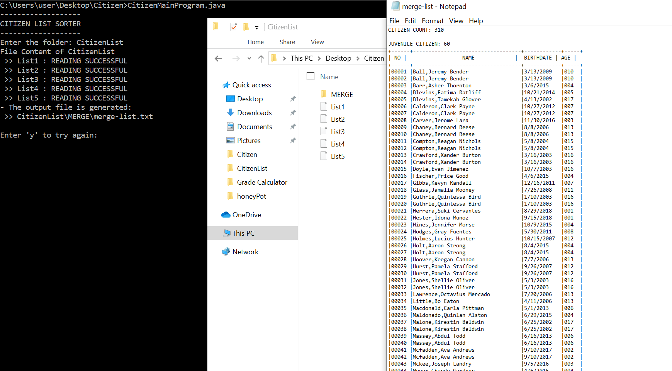This screenshot has width=672, height=371.
Task: Click the 00016 Fischer,Price Good row in Notepad
Action: 485,176
